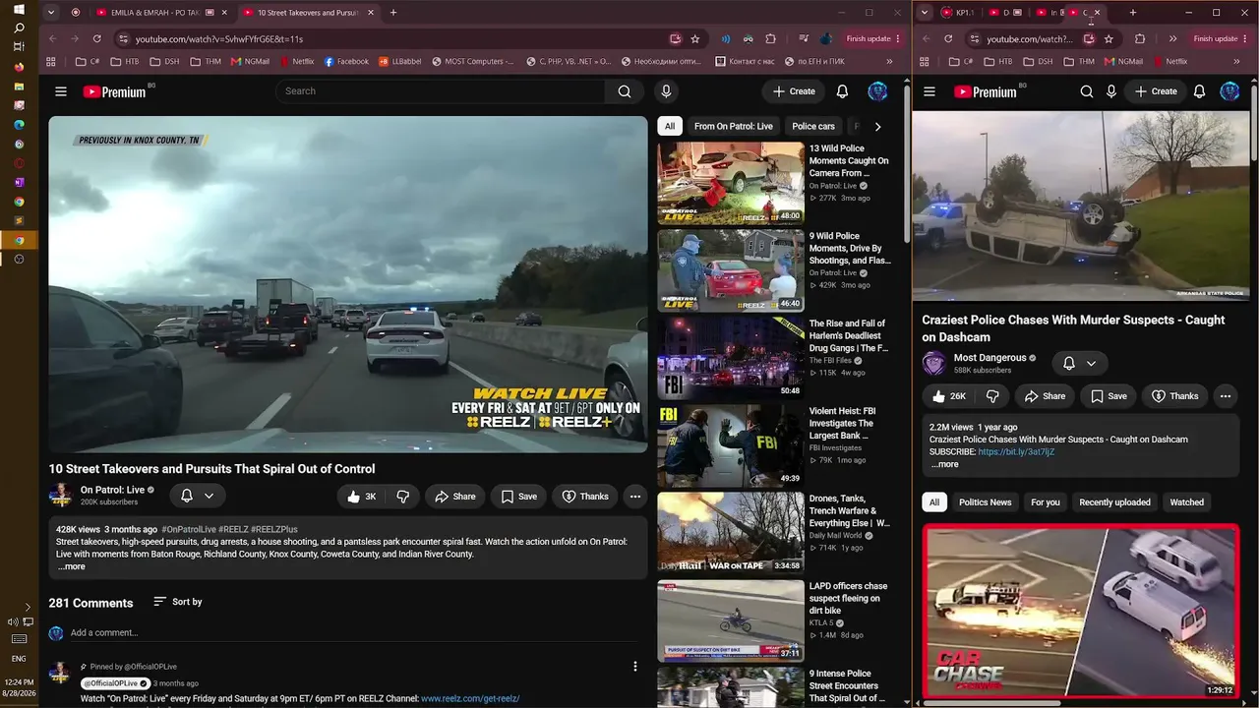
Task: Dislike the 10 Street Takeovers video
Action: (402, 497)
